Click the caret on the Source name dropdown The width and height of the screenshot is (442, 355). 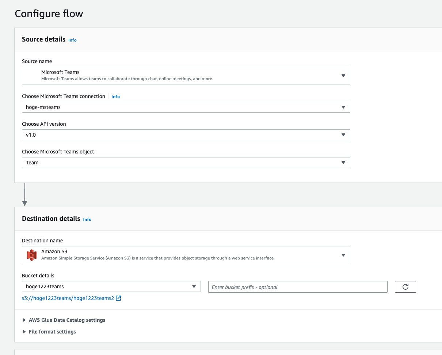point(343,75)
